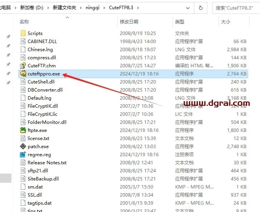Select the tagtips.dat file icon
This screenshot has width=260, height=212.
pyautogui.click(x=23, y=203)
